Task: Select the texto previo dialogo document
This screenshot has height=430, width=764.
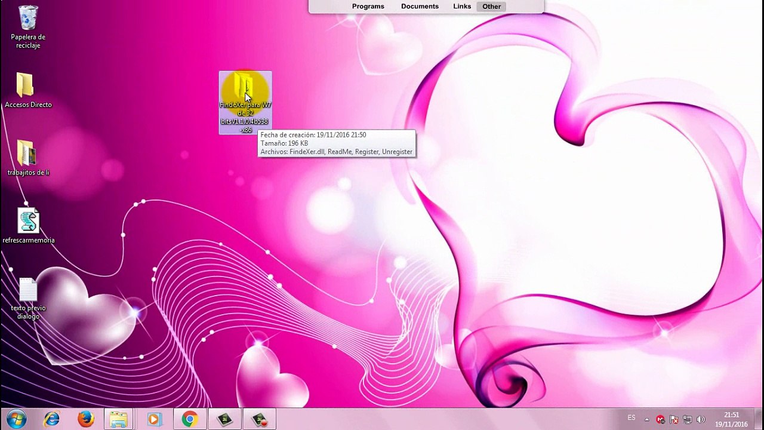Action: click(x=28, y=299)
